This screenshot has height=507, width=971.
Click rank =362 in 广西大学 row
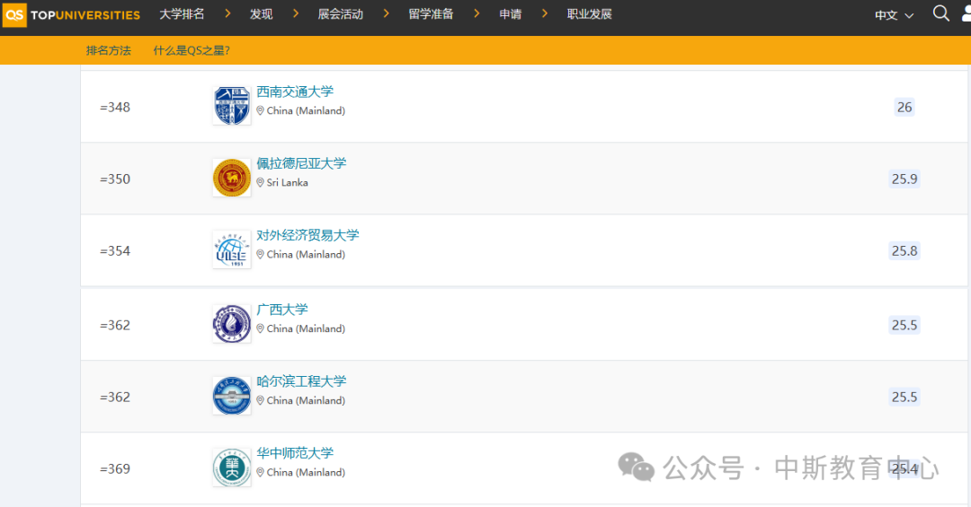pyautogui.click(x=115, y=325)
